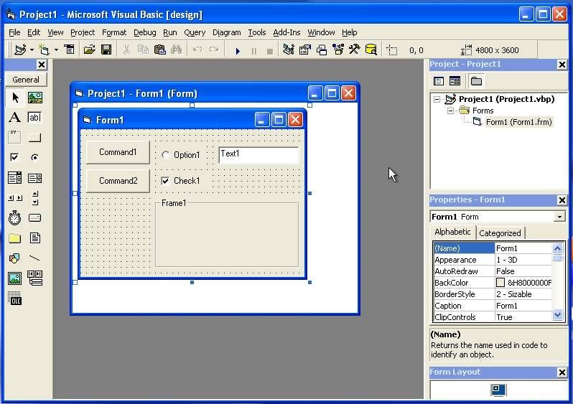Viewport: 573px width, 404px height.
Task: Click the General tab in toolbox
Action: (26, 80)
